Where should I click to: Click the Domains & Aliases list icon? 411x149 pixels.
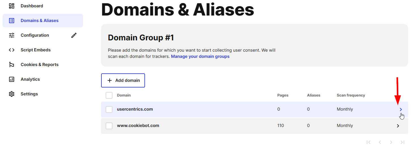12,21
